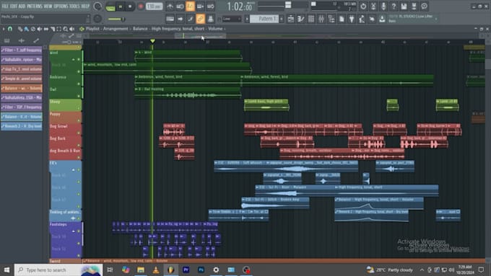
Task: Open the EDIT menu
Action: pyautogui.click(x=14, y=6)
